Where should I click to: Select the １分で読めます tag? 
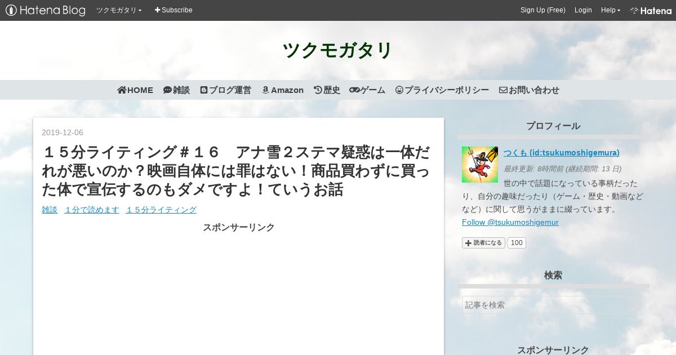coord(92,210)
